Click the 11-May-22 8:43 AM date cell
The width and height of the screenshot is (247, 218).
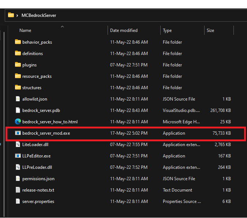[129, 110]
